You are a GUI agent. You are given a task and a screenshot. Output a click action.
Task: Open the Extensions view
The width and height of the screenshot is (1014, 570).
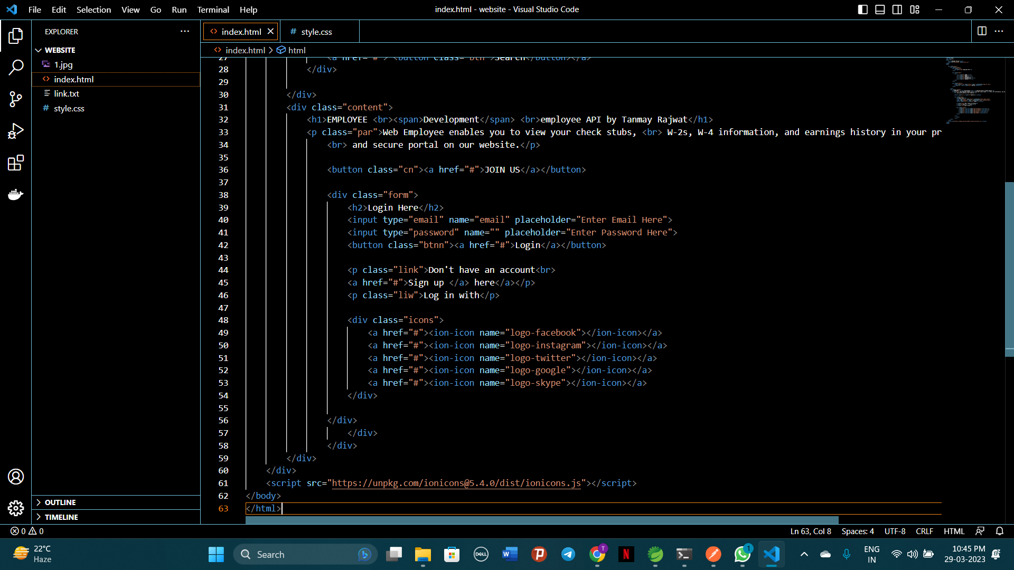[x=16, y=163]
